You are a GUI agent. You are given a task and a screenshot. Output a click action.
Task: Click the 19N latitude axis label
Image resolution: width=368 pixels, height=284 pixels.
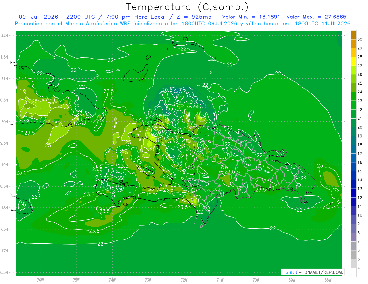tap(5, 165)
